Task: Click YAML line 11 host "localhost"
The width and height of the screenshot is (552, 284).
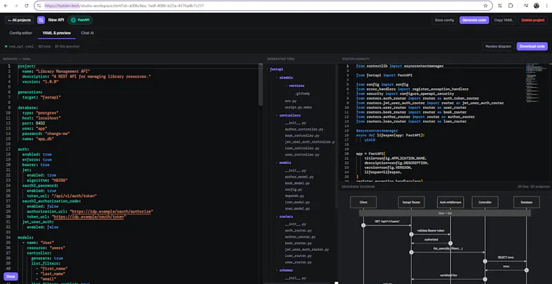Action: [x=40, y=118]
